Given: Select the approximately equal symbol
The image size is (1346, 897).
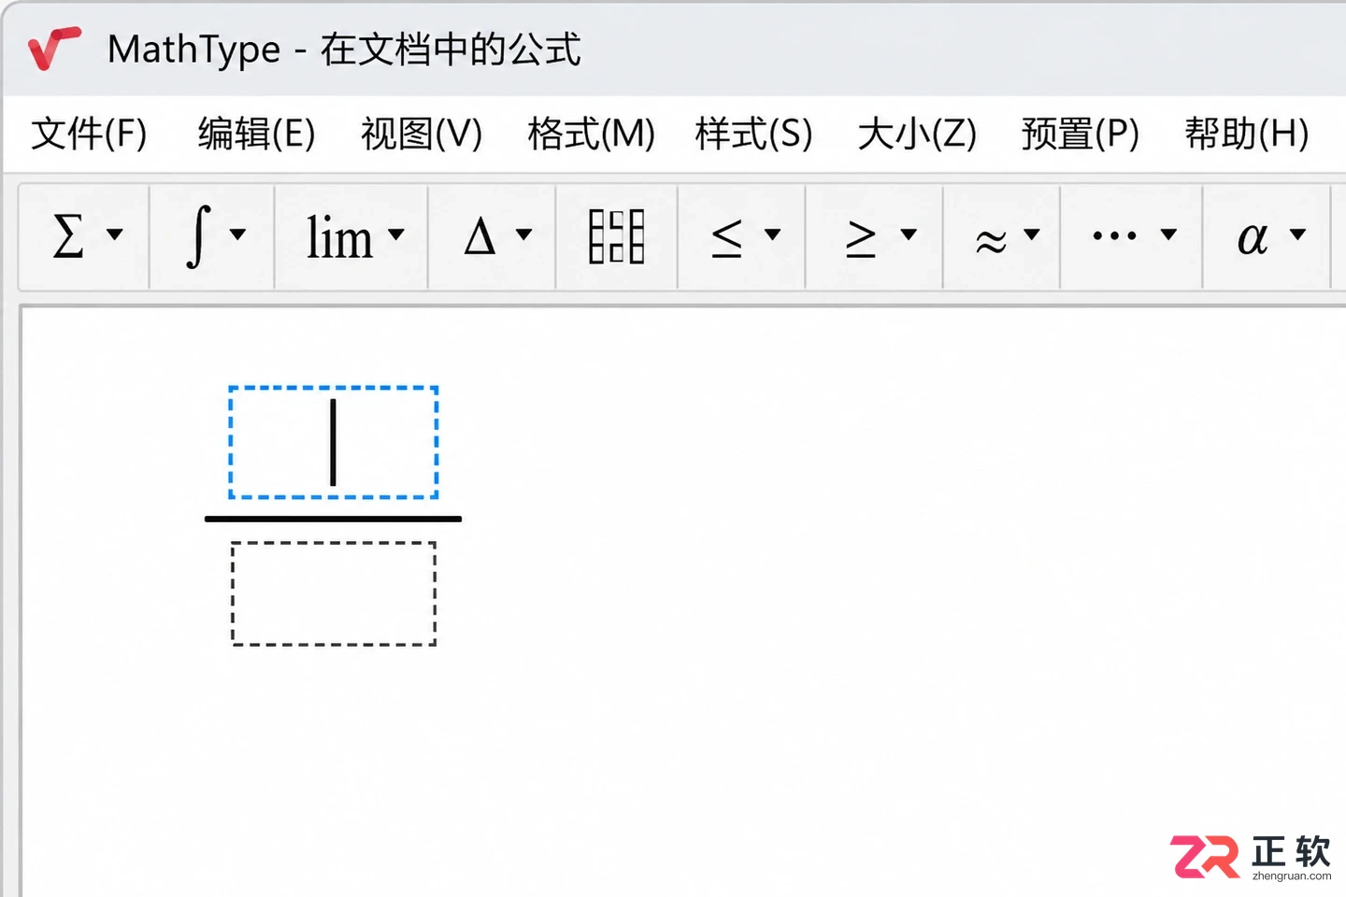Looking at the screenshot, I should point(991,242).
